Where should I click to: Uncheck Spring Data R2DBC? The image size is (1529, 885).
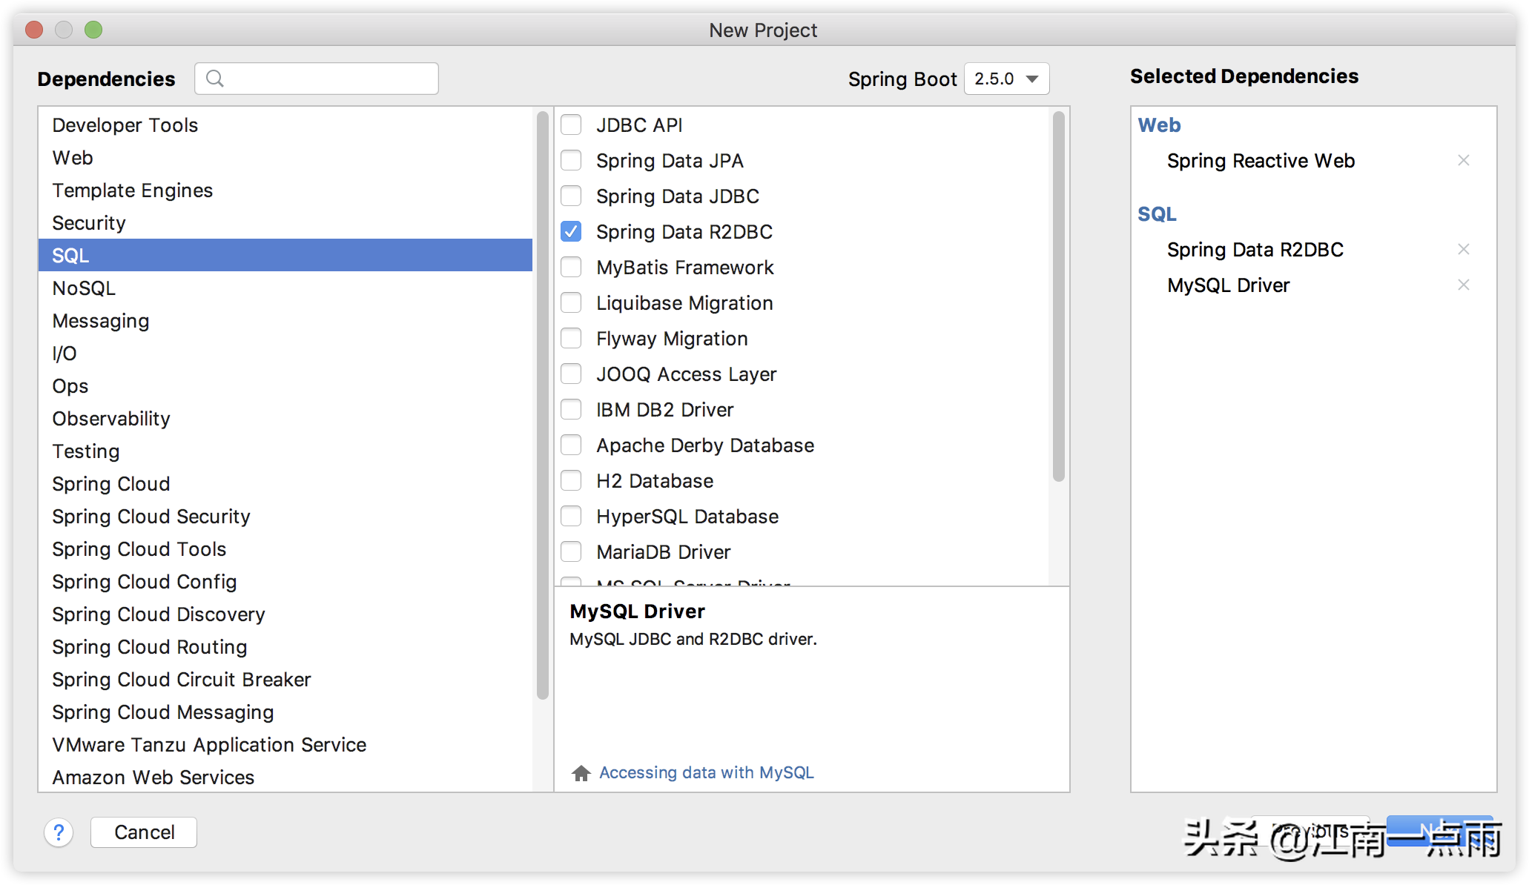point(571,231)
